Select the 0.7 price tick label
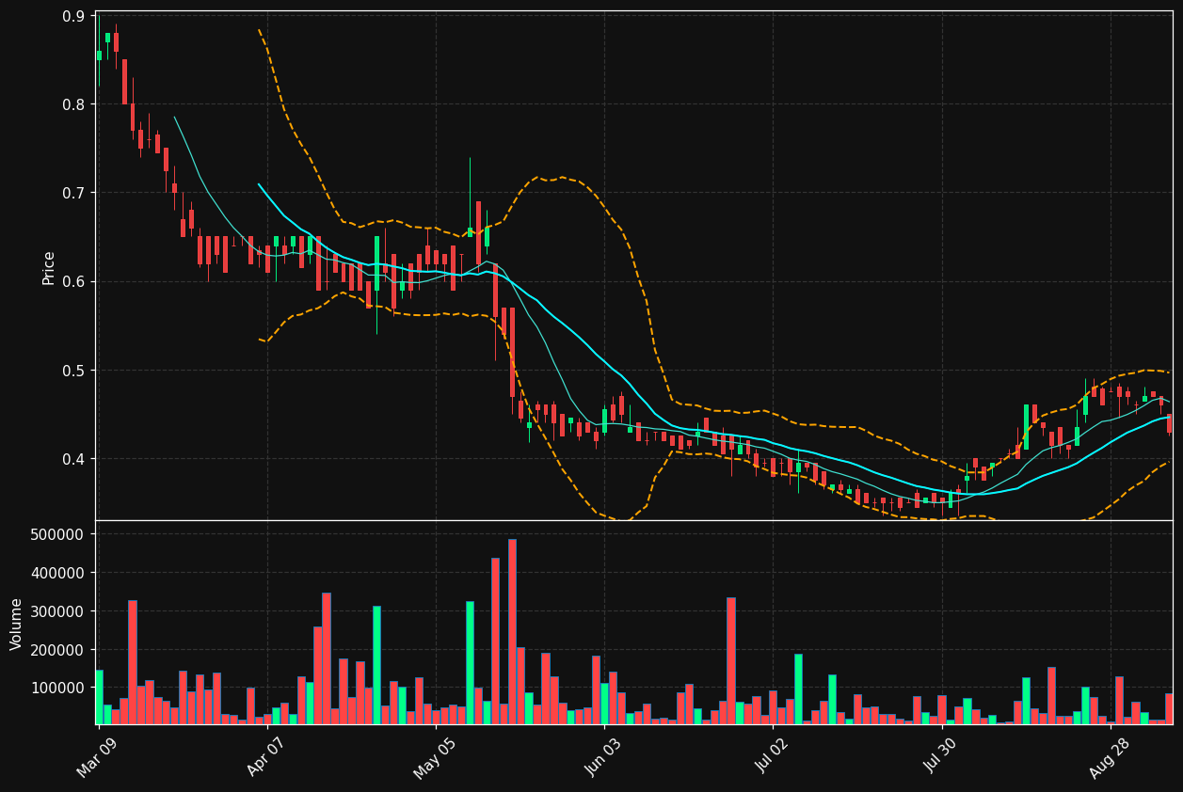This screenshot has height=792, width=1183. click(73, 193)
